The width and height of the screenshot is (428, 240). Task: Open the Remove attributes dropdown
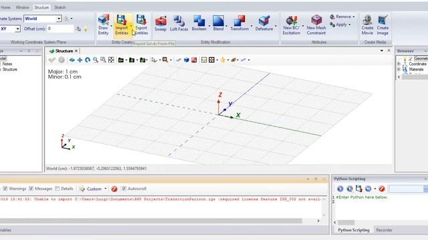coord(354,17)
